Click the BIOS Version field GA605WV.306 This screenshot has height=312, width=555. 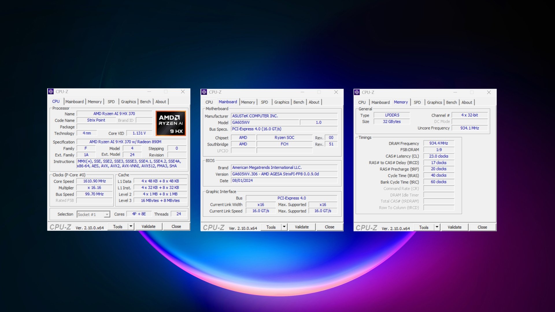tap(284, 174)
